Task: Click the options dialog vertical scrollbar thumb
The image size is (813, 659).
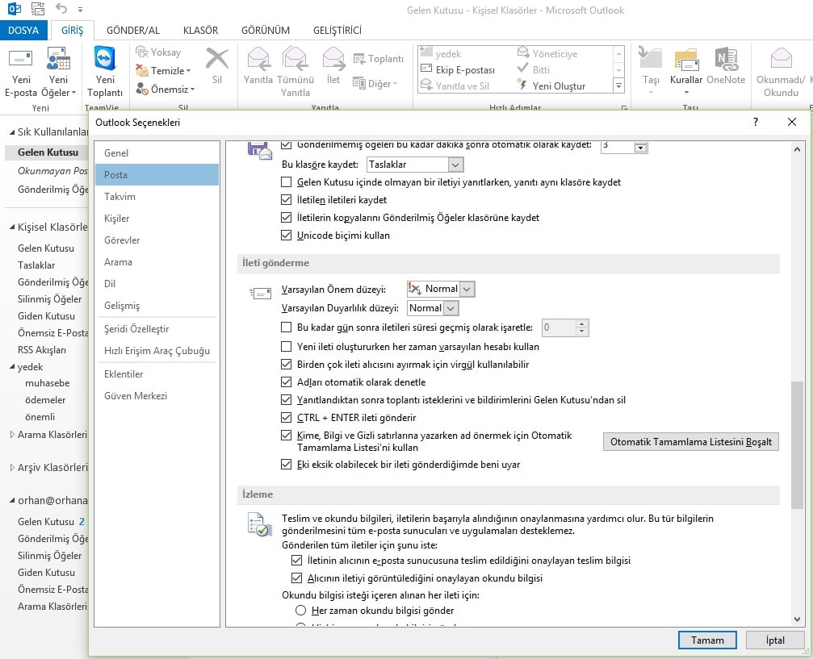Action: coord(797,444)
